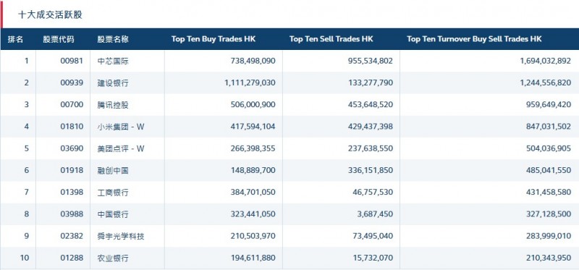Click on 美团点评 - W

coord(121,149)
